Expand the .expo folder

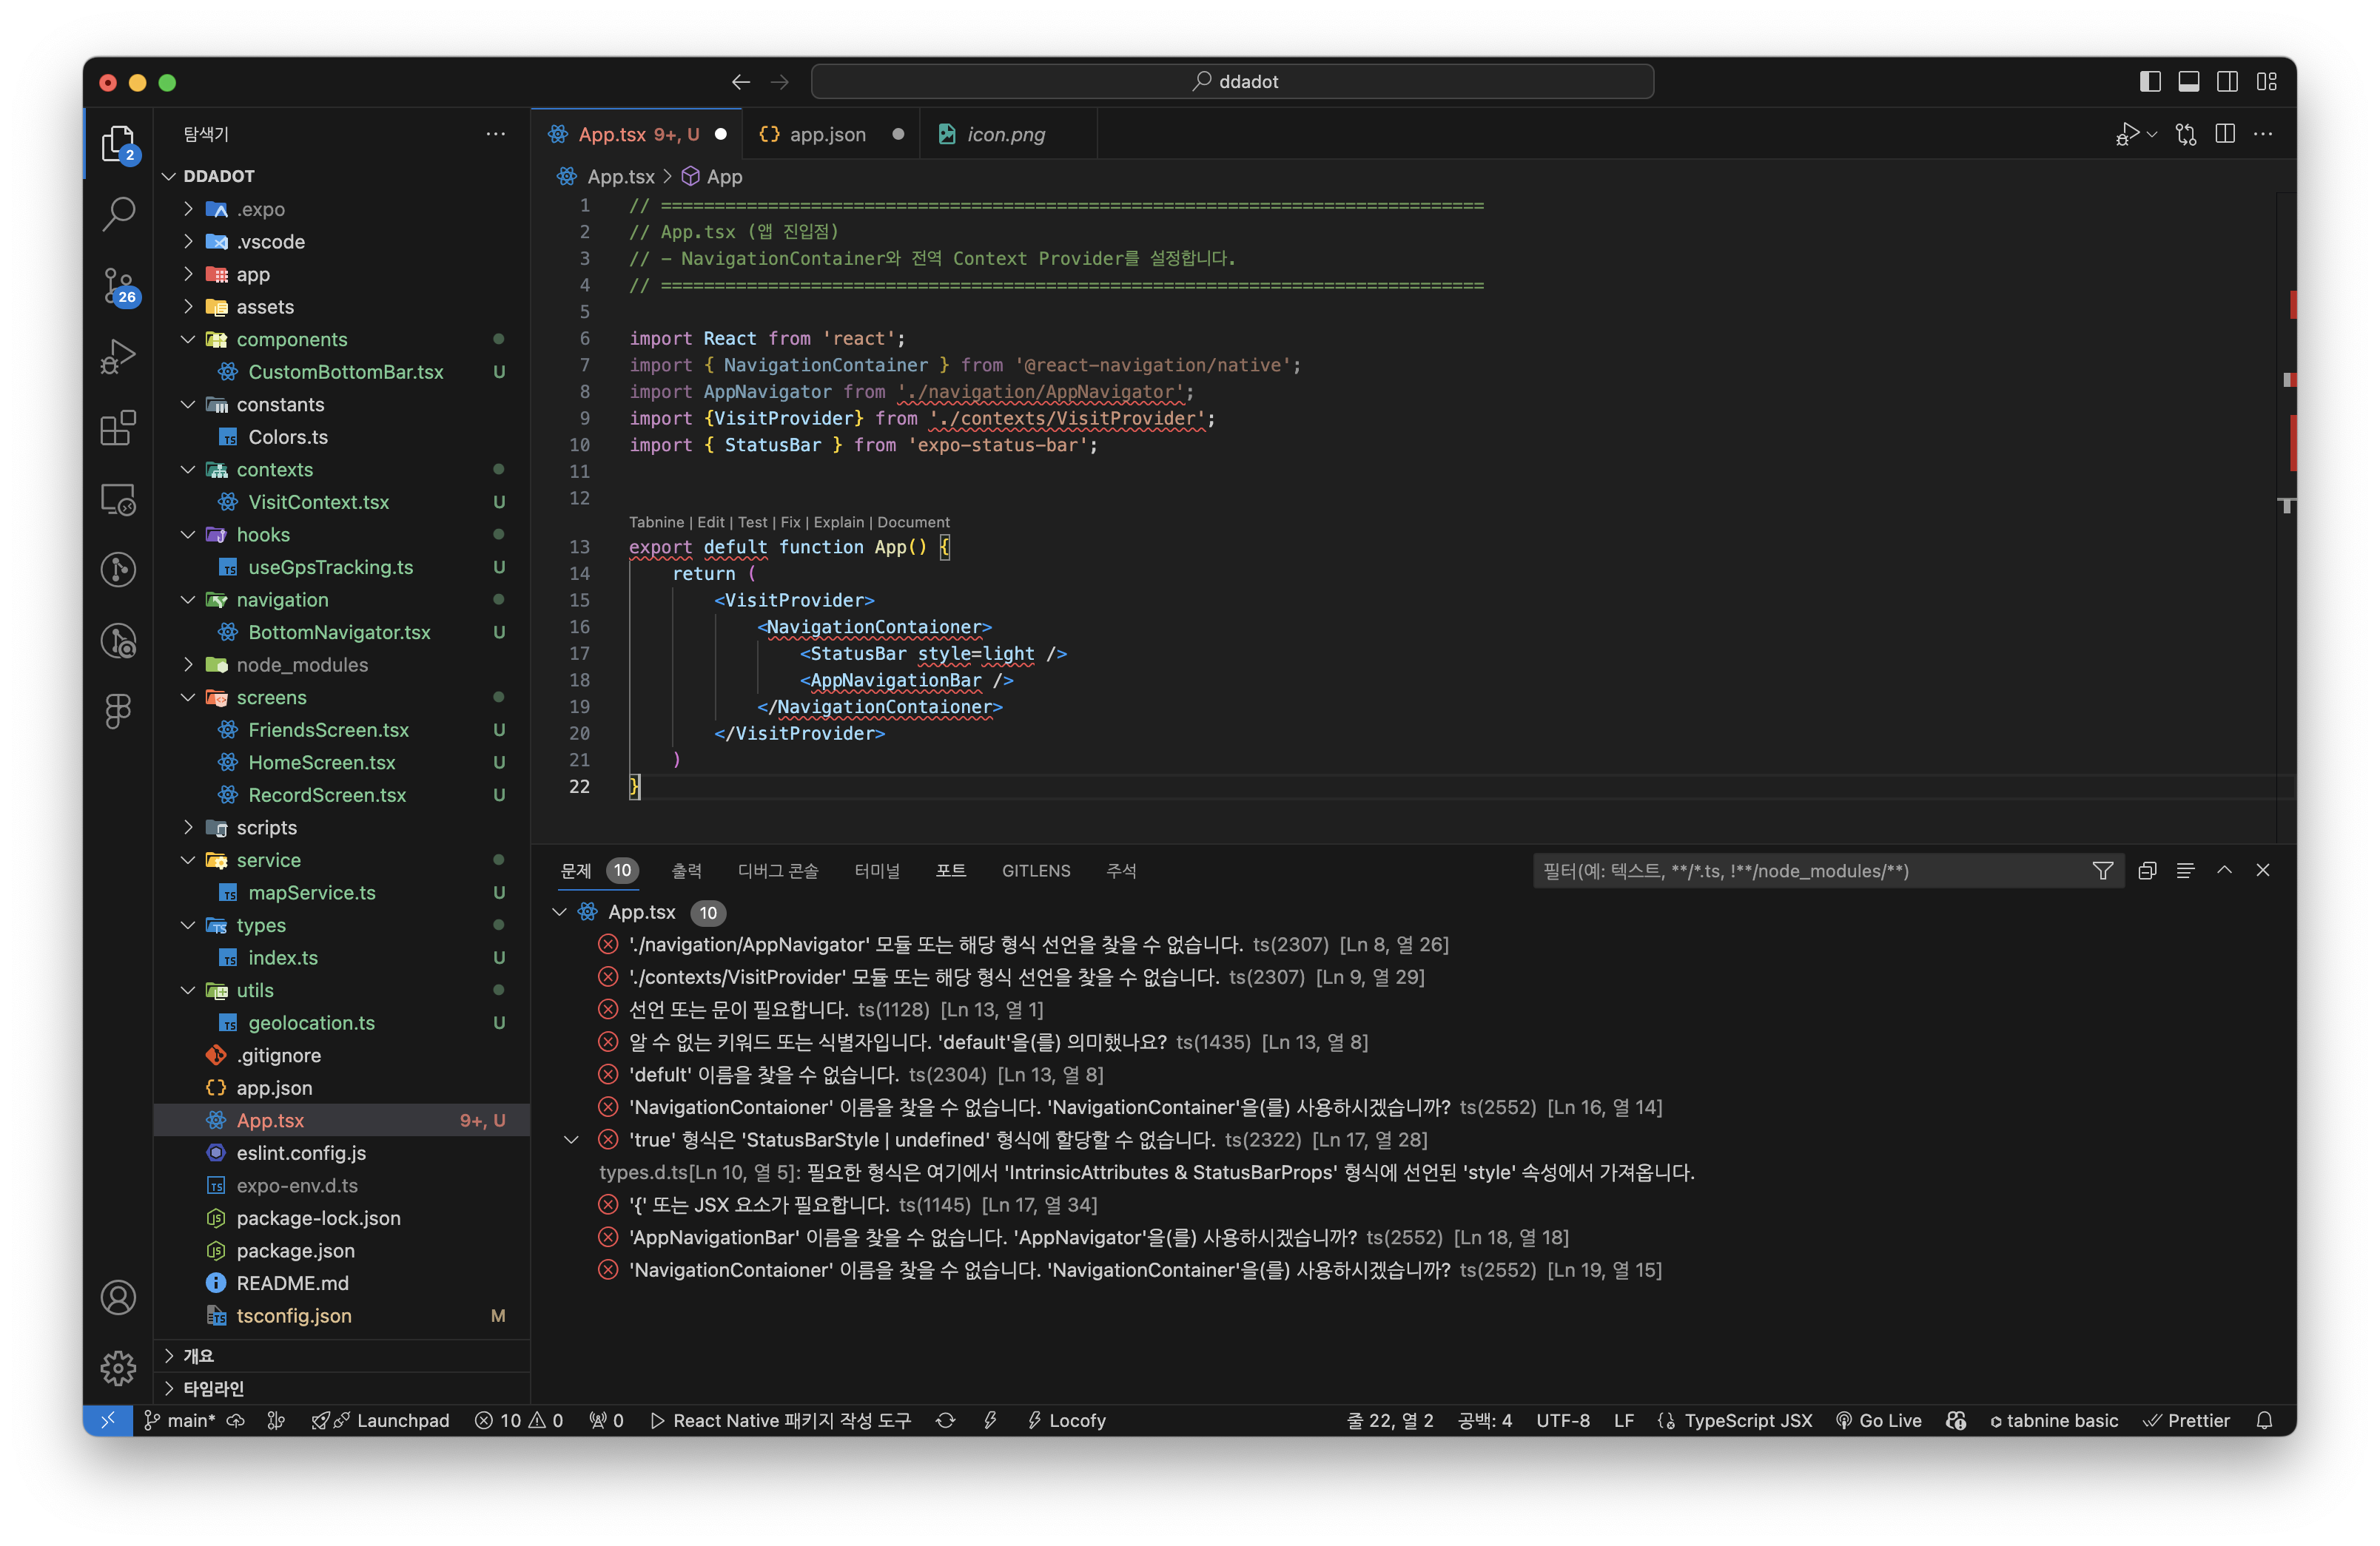pyautogui.click(x=188, y=209)
